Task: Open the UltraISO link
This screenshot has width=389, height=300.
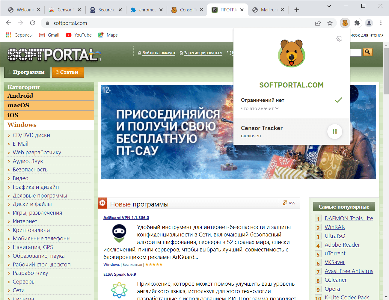Action: (x=335, y=236)
